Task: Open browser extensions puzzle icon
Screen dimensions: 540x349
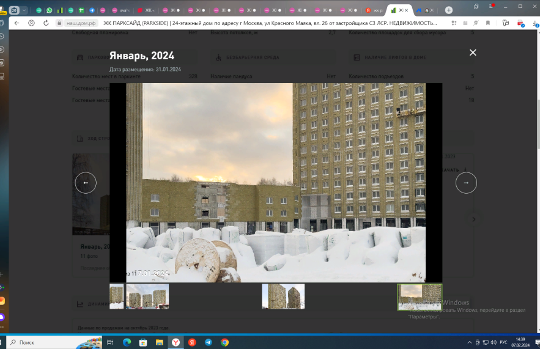Action: pyautogui.click(x=506, y=23)
